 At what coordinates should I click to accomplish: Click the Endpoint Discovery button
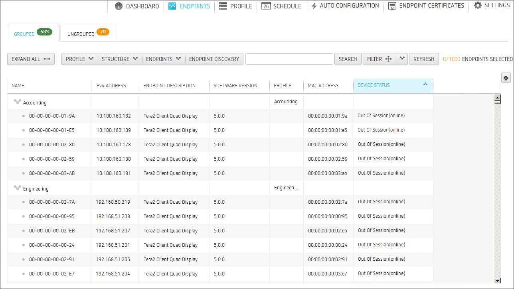pyautogui.click(x=214, y=59)
